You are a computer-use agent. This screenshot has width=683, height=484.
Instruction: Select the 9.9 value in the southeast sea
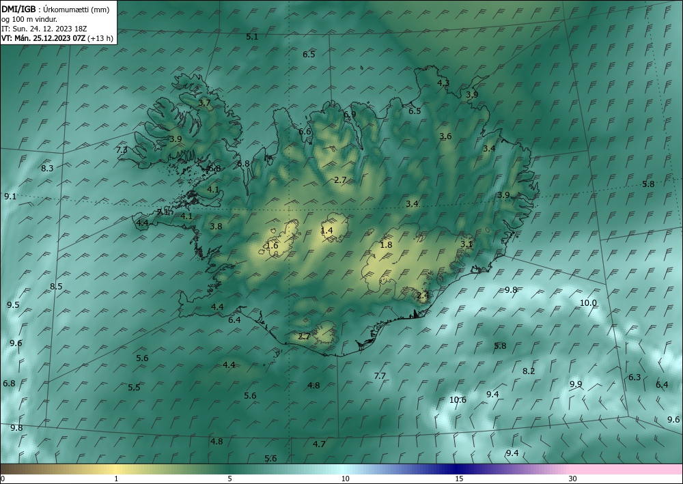pos(576,384)
